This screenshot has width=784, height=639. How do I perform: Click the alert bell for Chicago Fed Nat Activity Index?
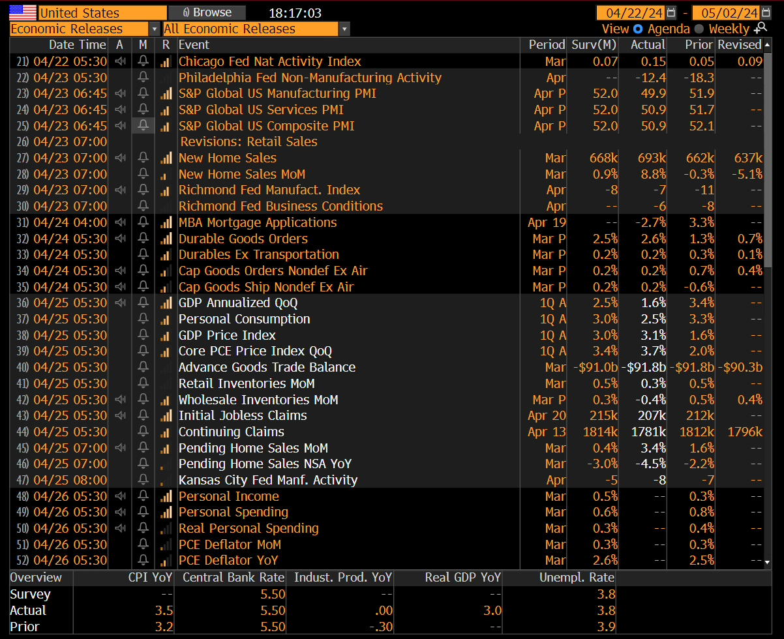click(x=143, y=61)
